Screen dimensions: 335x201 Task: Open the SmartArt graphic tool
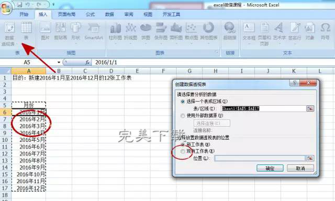(94, 31)
